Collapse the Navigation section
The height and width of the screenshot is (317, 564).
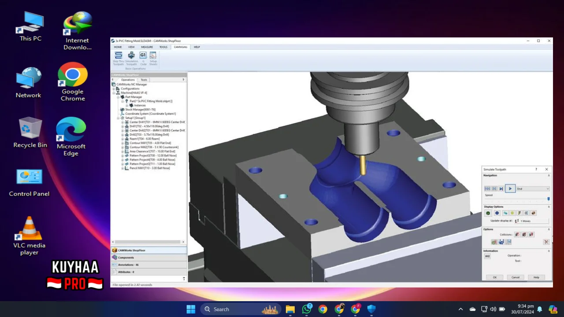[549, 176]
